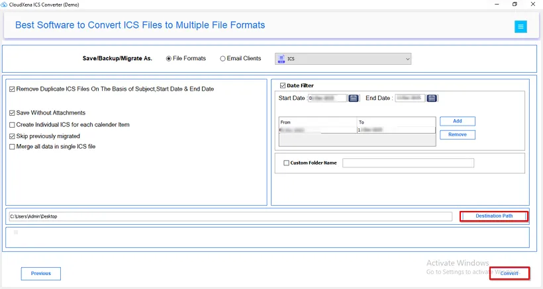Select the File Formats radio button
Screen dimensions: 543x289
point(169,59)
